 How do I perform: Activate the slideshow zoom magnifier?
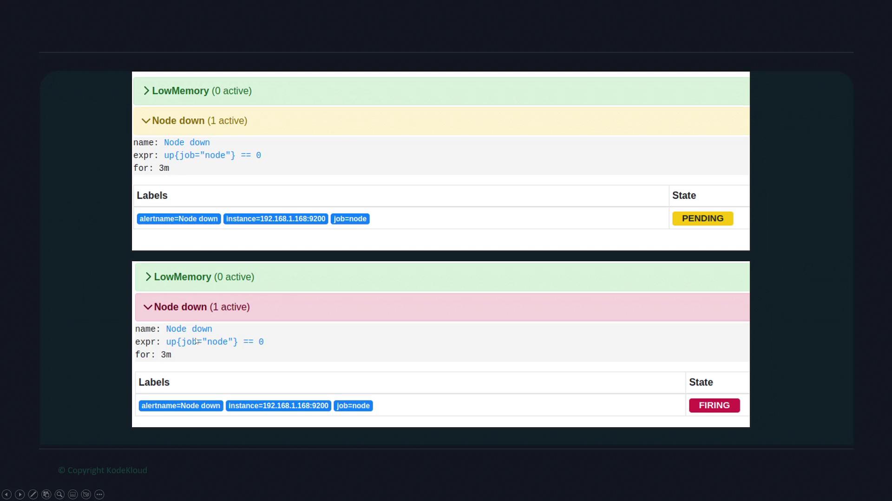pos(59,495)
